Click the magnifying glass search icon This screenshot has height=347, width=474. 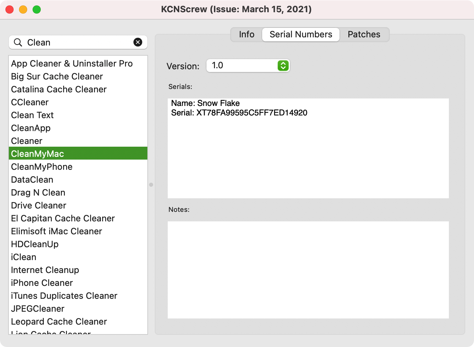tap(18, 42)
